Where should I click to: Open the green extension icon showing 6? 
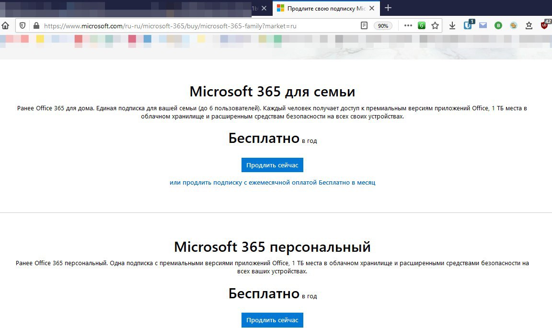point(421,25)
